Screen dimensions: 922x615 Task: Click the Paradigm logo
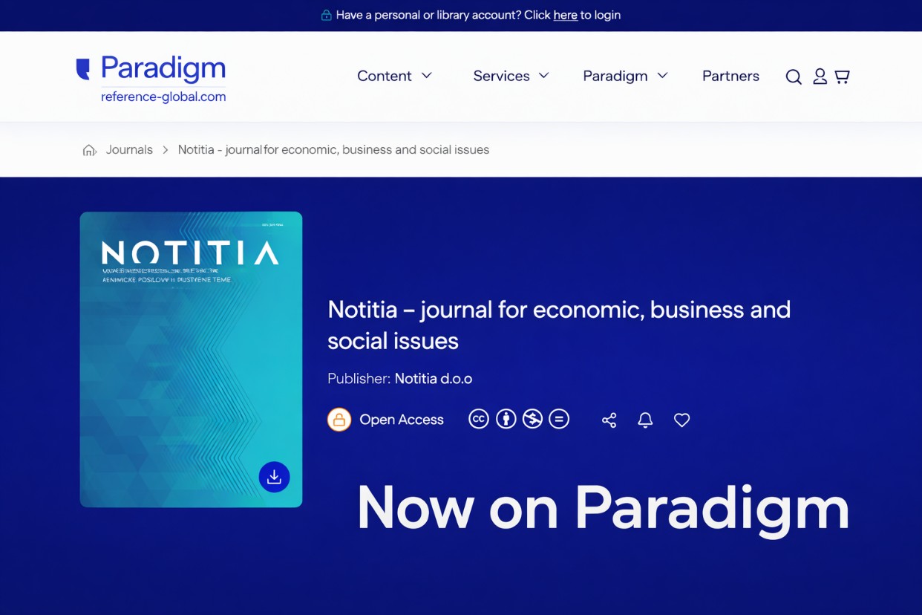click(151, 77)
